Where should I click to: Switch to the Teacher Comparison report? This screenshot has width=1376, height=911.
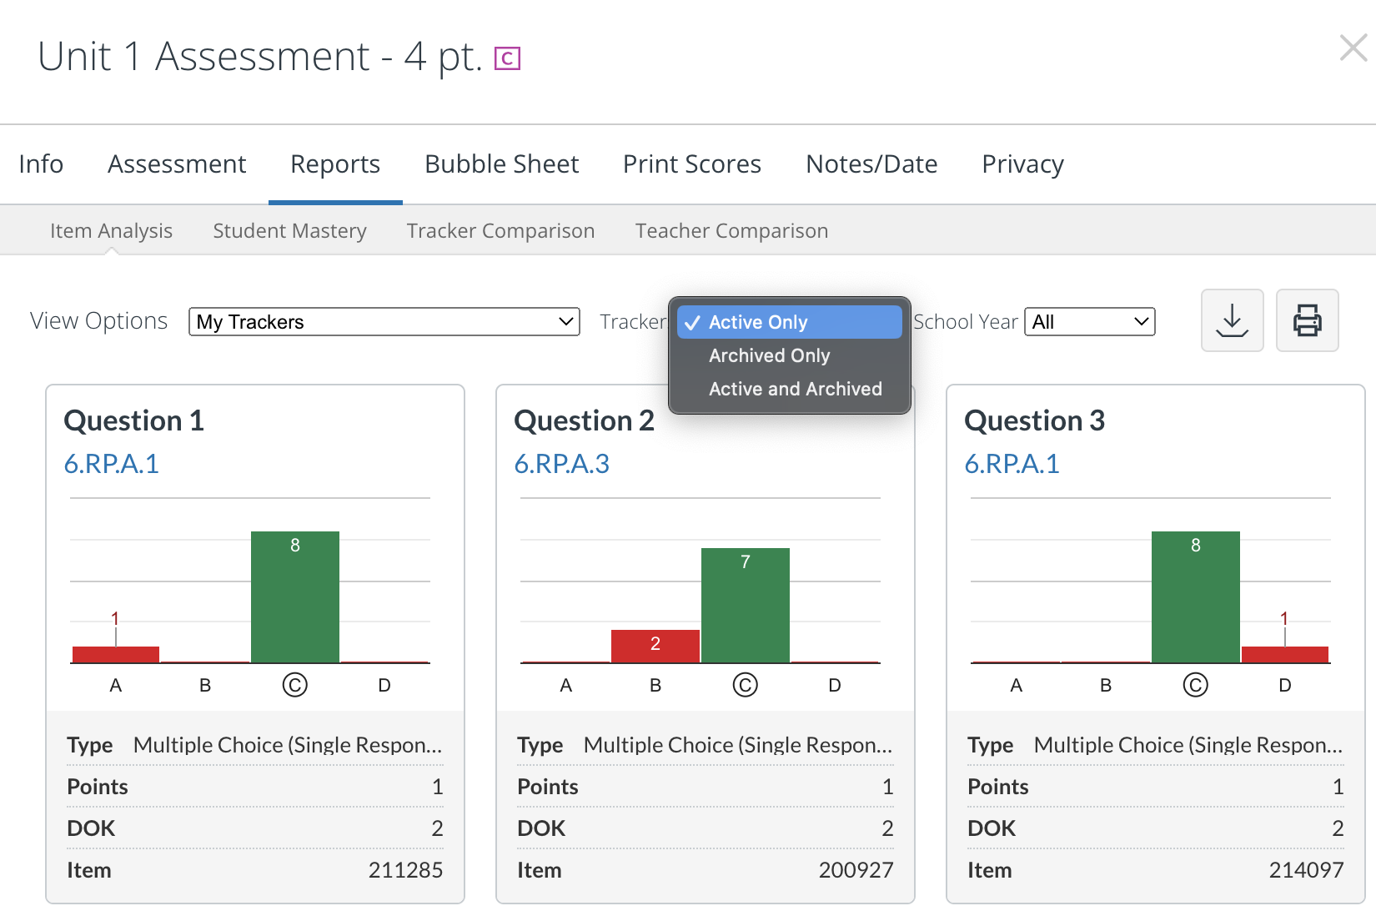(x=731, y=230)
